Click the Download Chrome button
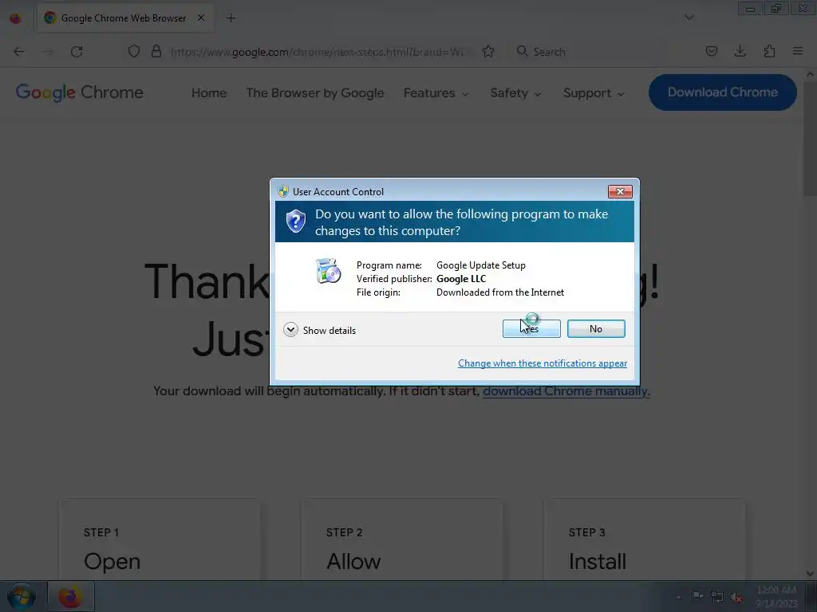 click(x=722, y=92)
